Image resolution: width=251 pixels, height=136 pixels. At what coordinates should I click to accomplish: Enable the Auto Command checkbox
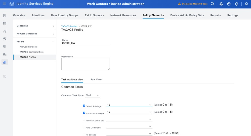coord(84,127)
